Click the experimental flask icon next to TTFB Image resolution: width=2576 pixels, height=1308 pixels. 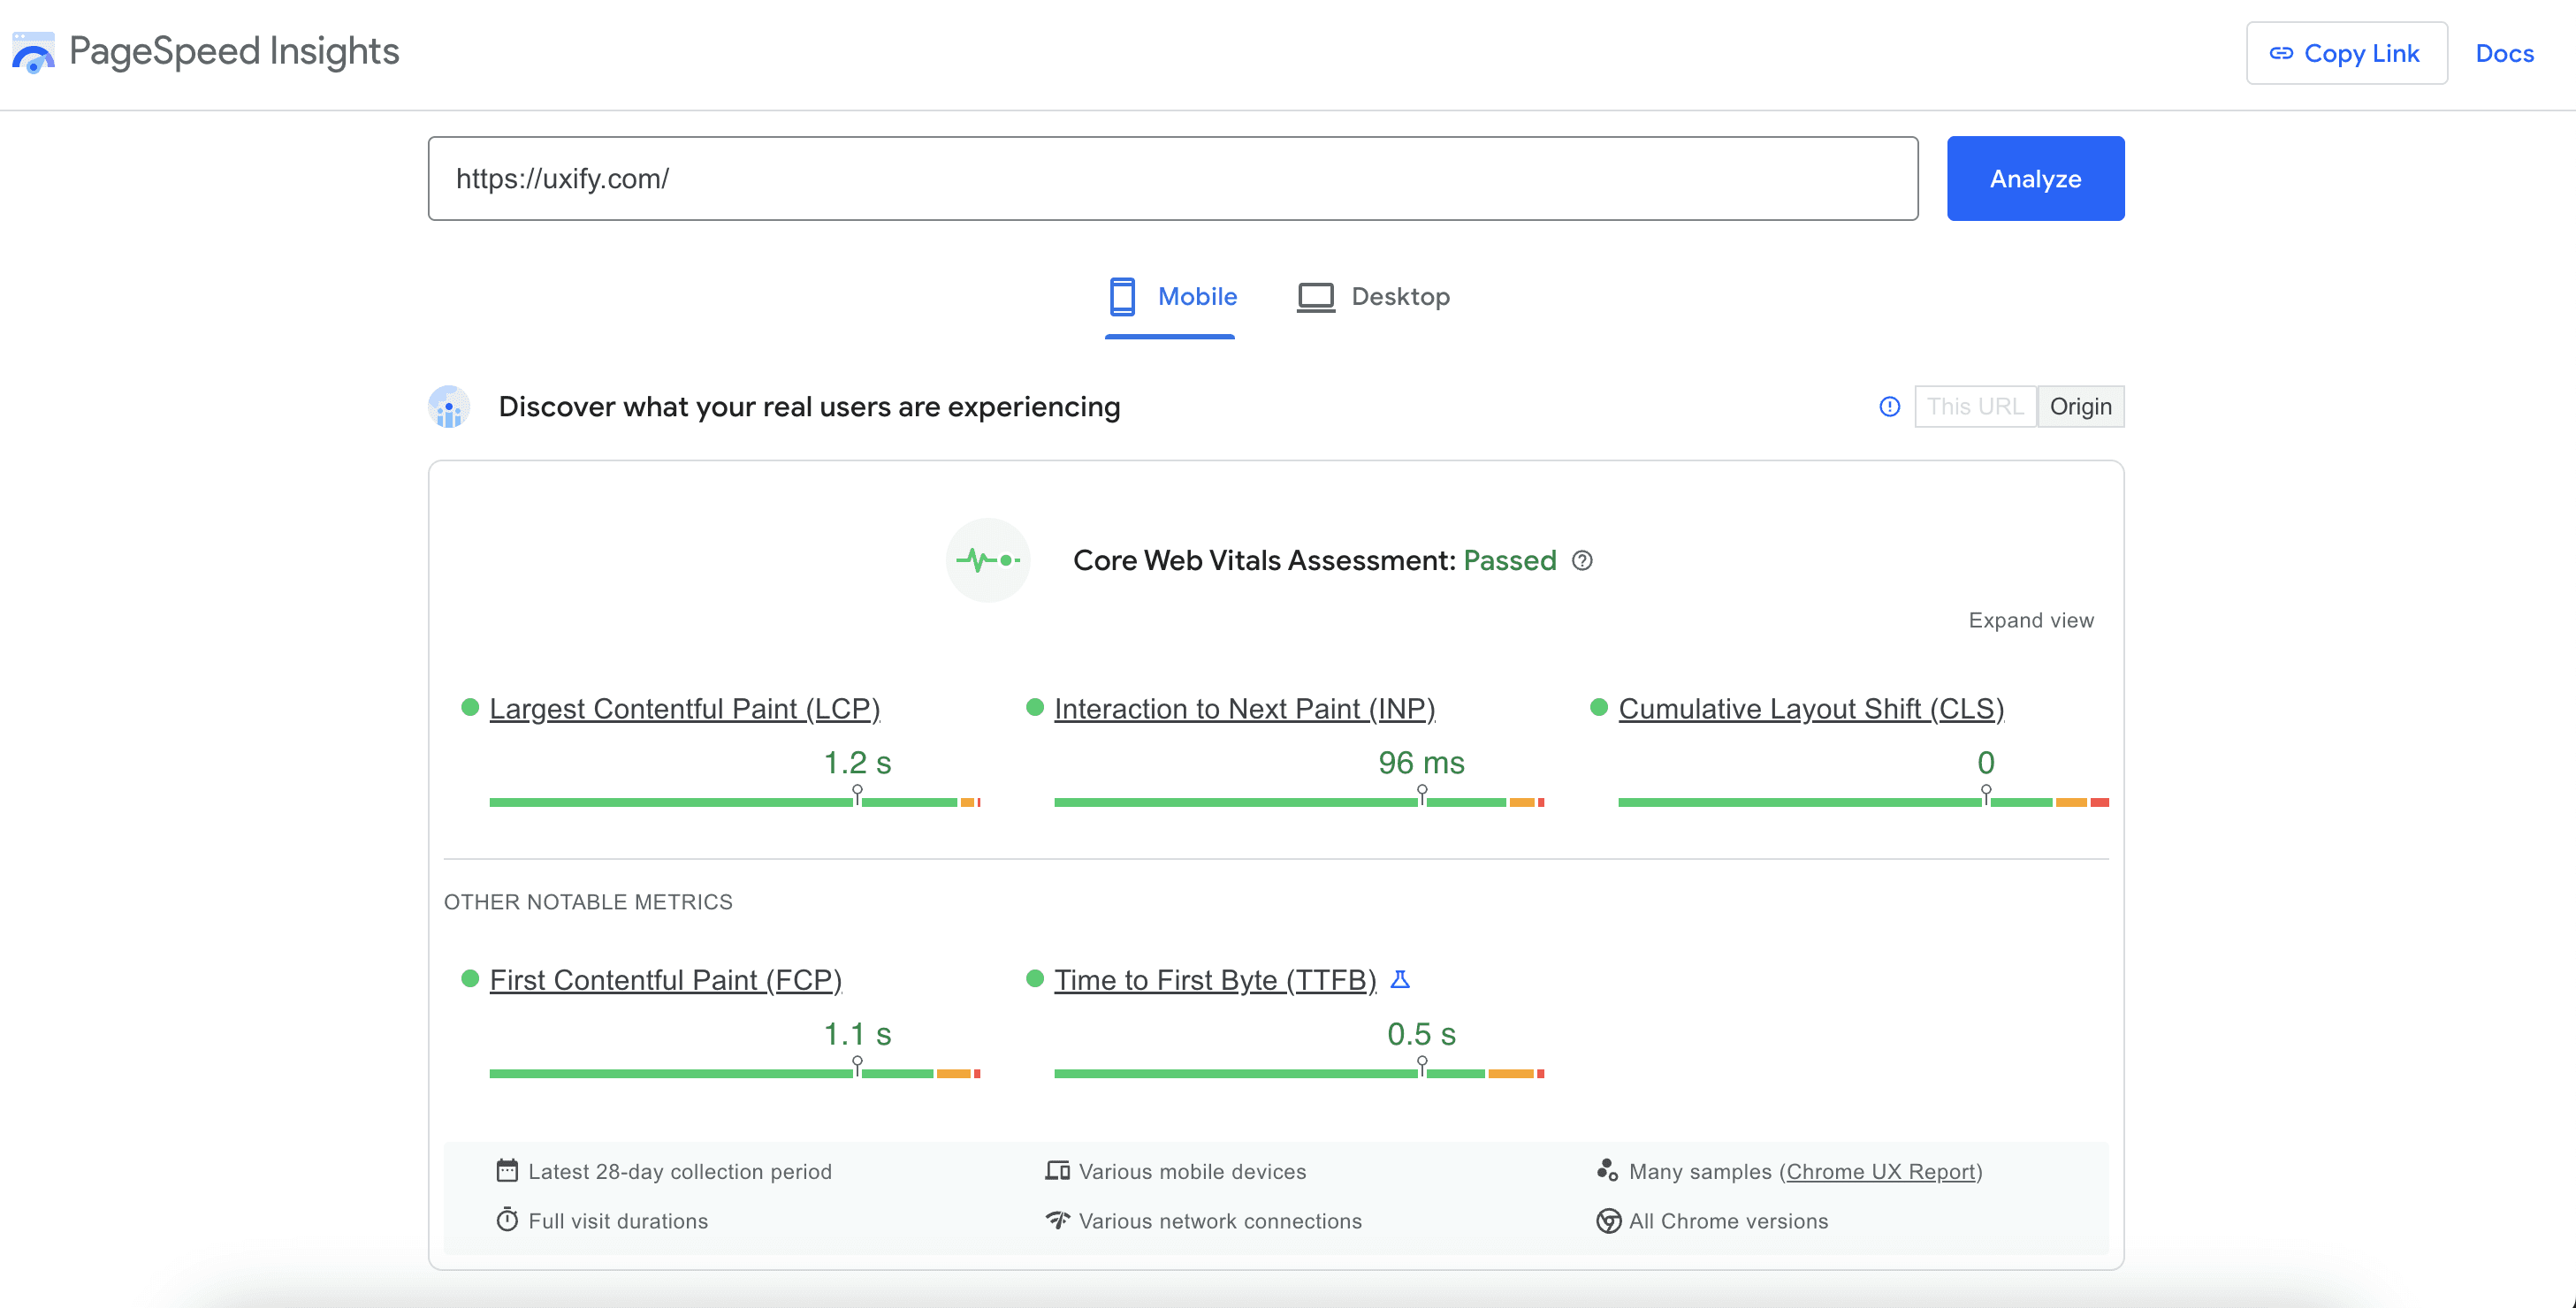tap(1402, 979)
